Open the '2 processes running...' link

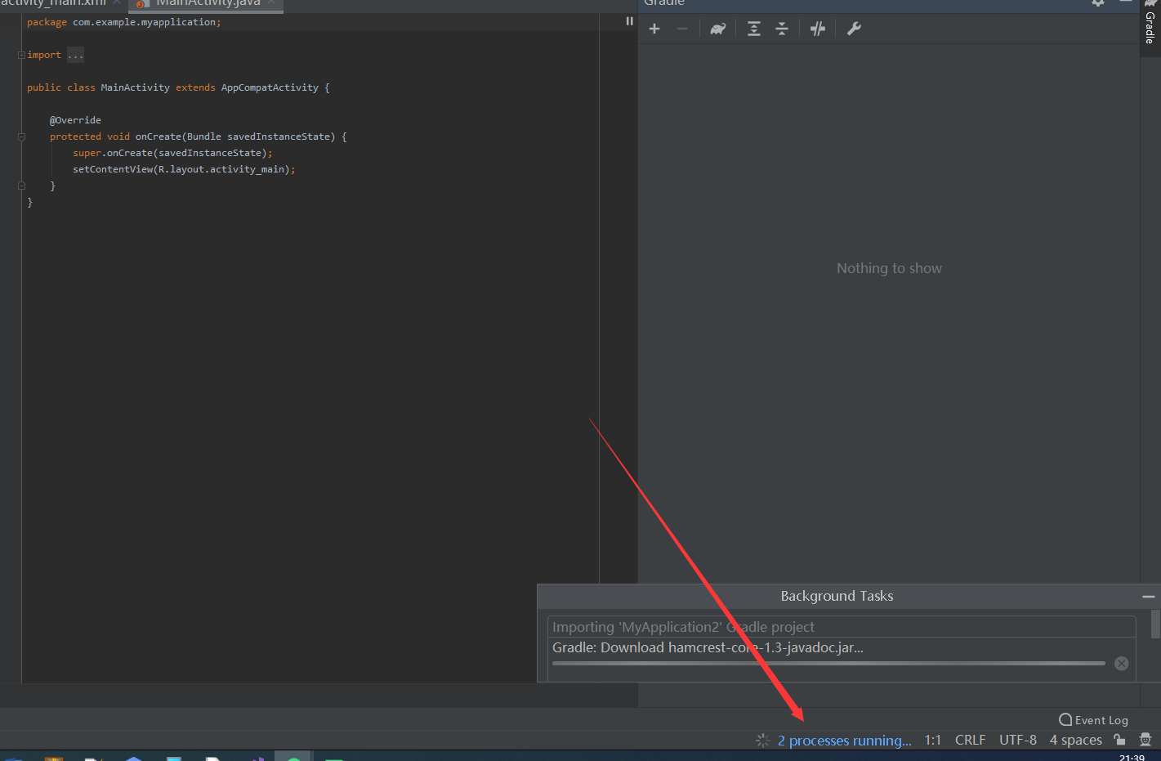click(x=845, y=741)
